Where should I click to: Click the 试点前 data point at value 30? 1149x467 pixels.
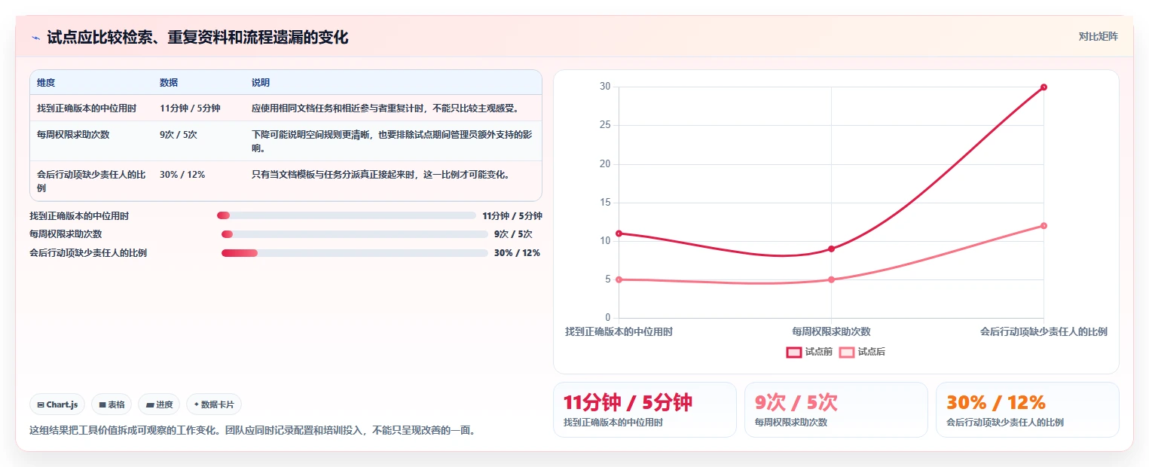(x=1044, y=87)
